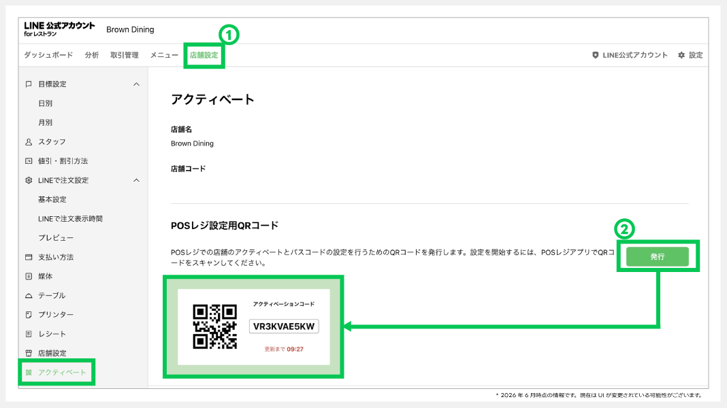Open プレビュー in the sidebar
This screenshot has width=727, height=408.
click(56, 238)
